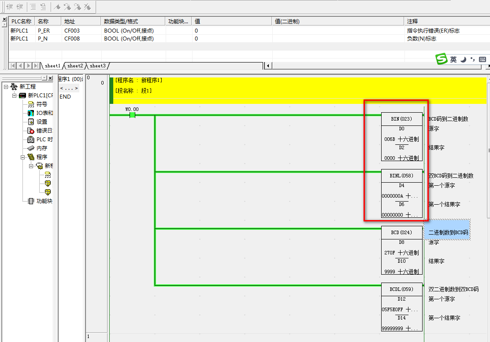Open 设置 settings in project tree
The image size is (490, 342).
click(x=41, y=122)
